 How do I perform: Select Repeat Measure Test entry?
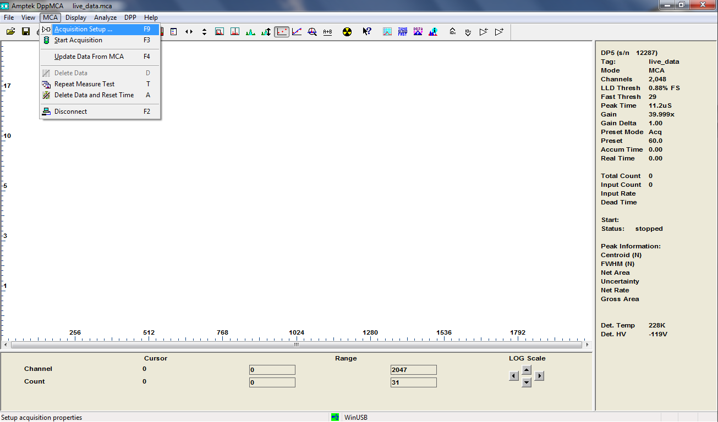tap(100, 84)
